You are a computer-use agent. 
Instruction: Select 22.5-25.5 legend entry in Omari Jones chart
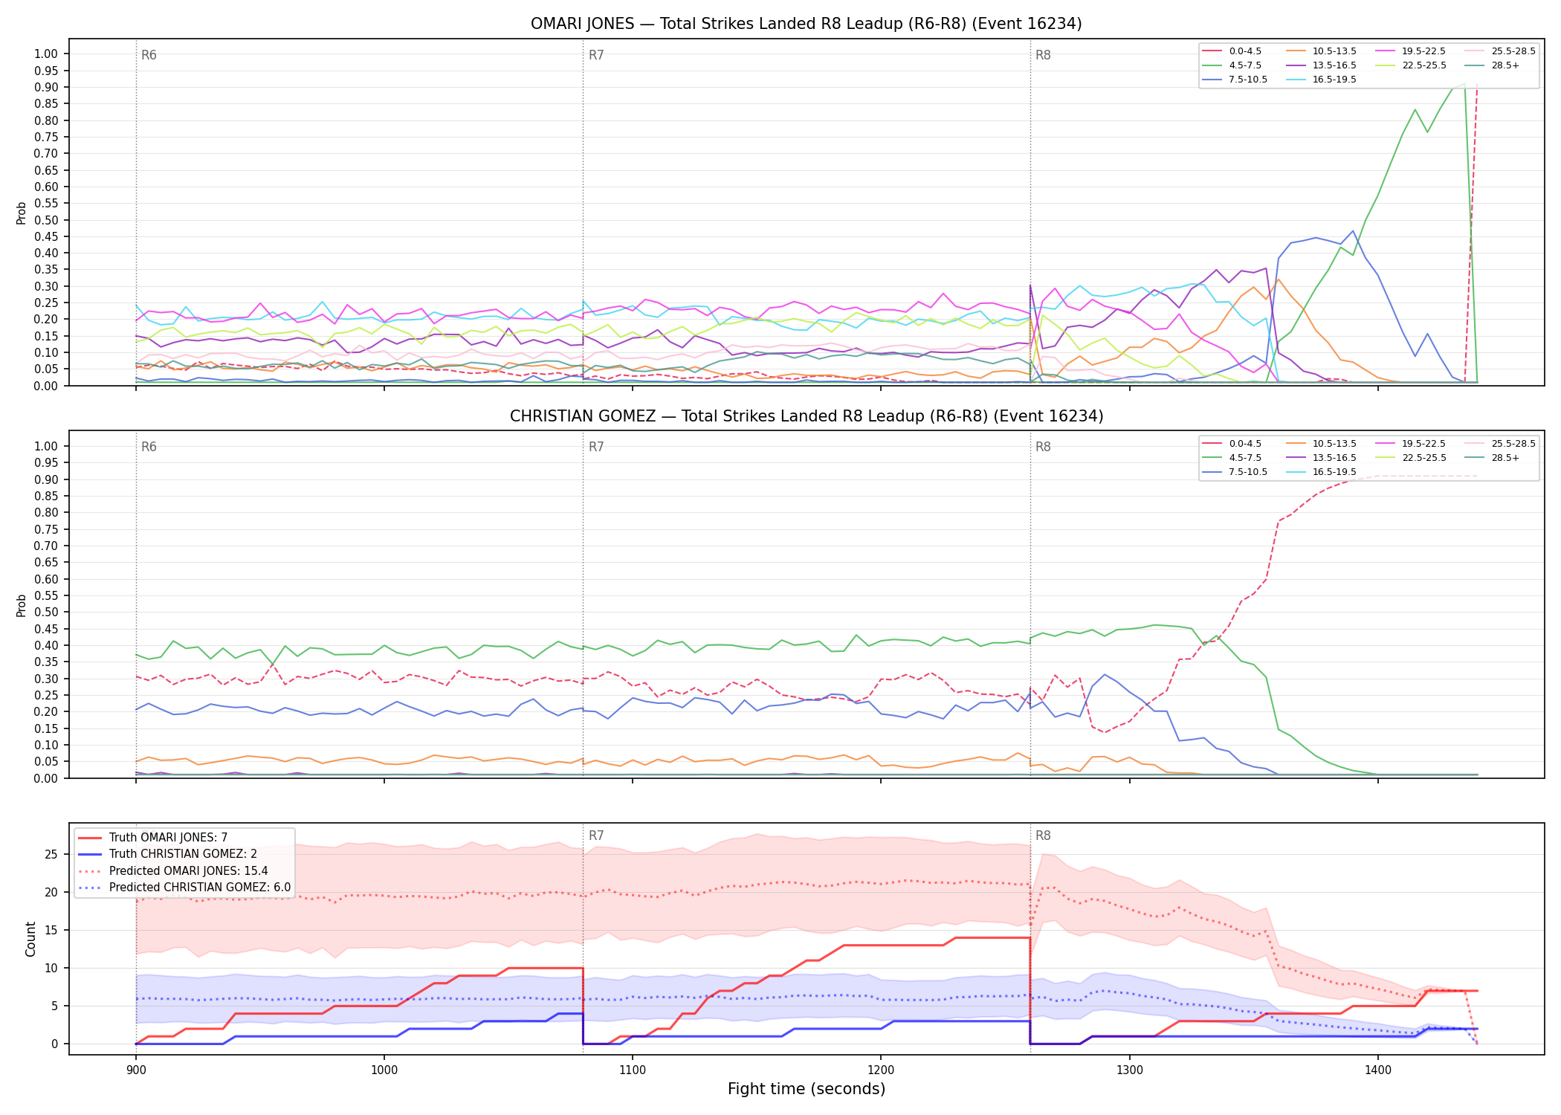pyautogui.click(x=1412, y=65)
